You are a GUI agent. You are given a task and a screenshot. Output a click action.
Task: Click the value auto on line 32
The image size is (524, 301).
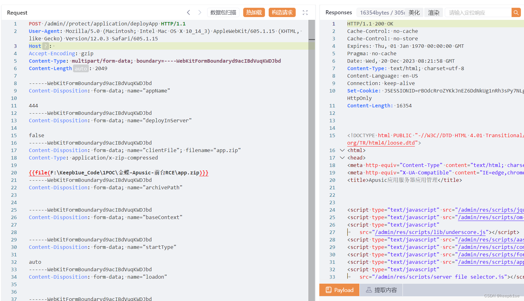point(35,262)
